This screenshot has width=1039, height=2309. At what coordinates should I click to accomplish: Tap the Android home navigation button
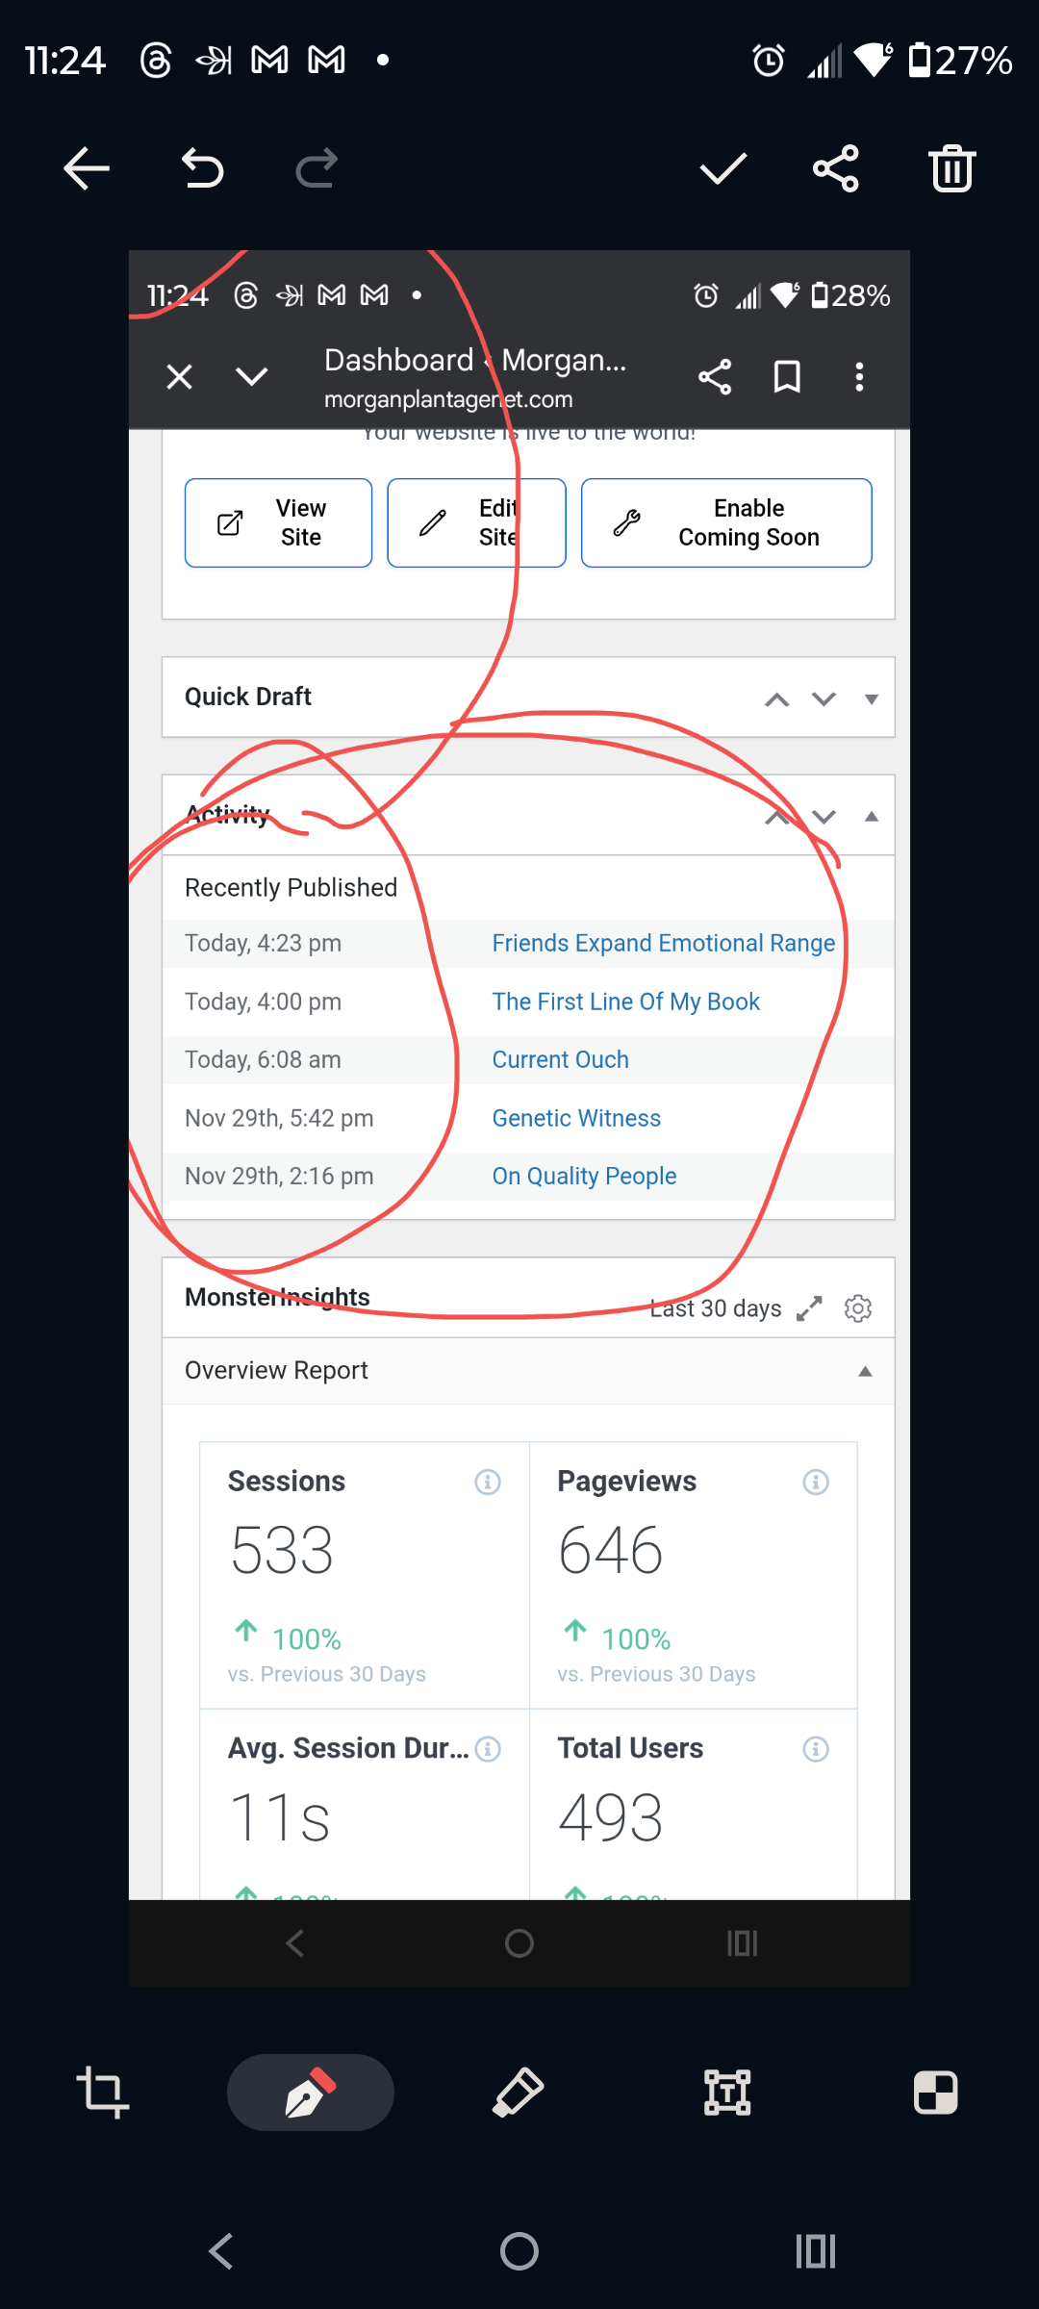[x=519, y=2251]
